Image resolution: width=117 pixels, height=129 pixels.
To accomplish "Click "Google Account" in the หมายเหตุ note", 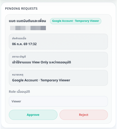I will point(25,80).
